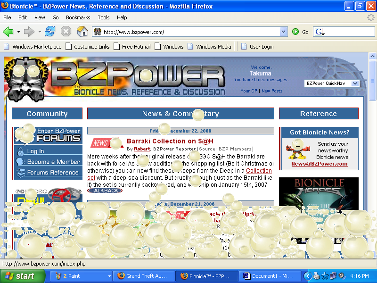Switch to the Grand Theft Au... Firefox taskbar window
Image resolution: width=377 pixels, height=283 pixels.
tap(143, 276)
